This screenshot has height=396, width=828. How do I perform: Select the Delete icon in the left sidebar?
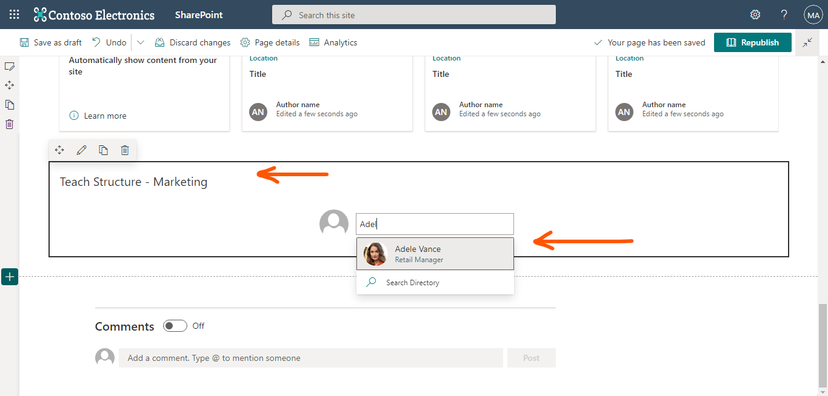tap(10, 124)
